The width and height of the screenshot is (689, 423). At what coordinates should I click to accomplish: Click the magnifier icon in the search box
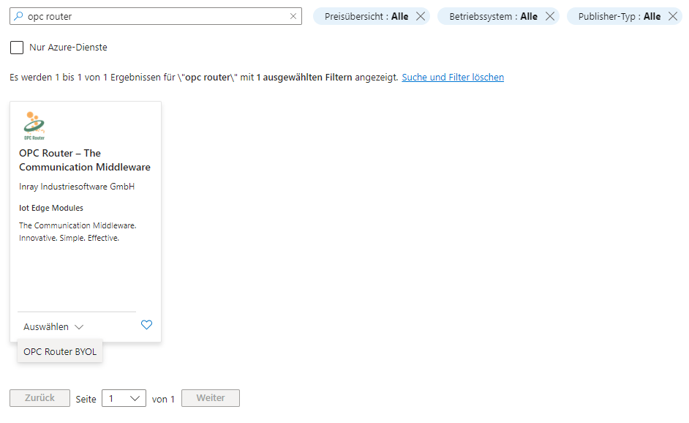[x=19, y=16]
